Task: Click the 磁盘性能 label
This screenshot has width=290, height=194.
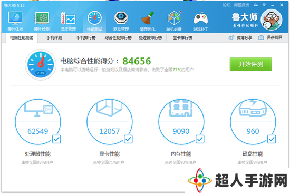Action: click(x=253, y=154)
